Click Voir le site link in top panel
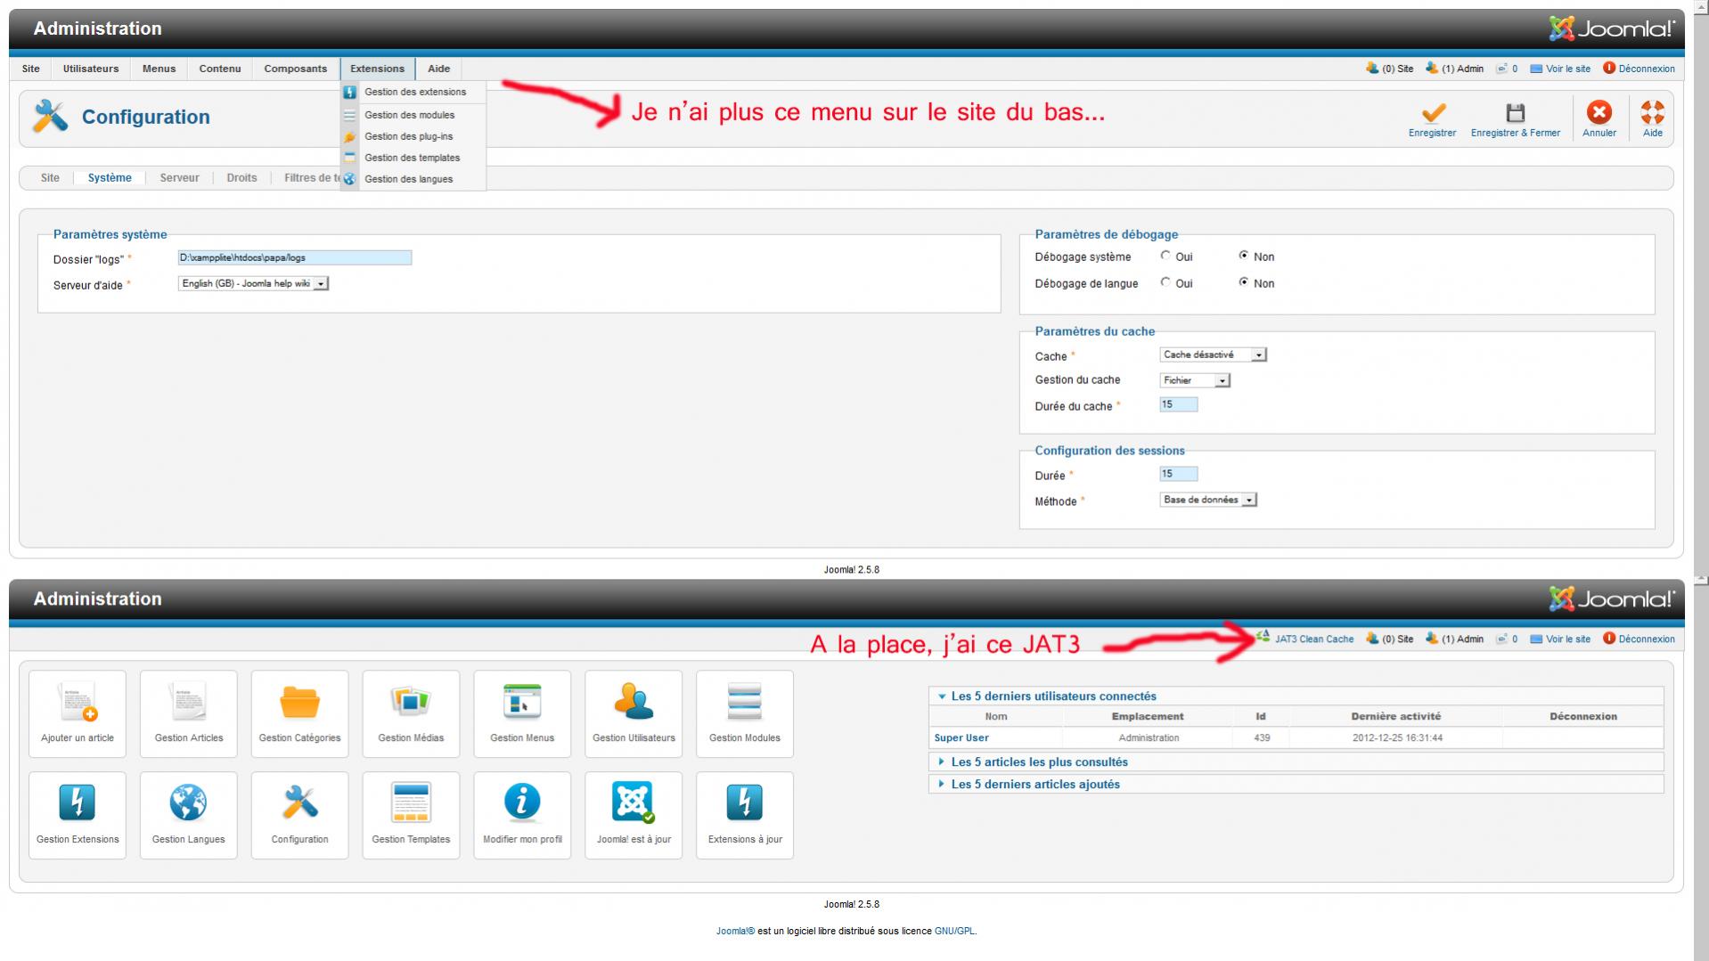1709x961 pixels. (x=1560, y=69)
